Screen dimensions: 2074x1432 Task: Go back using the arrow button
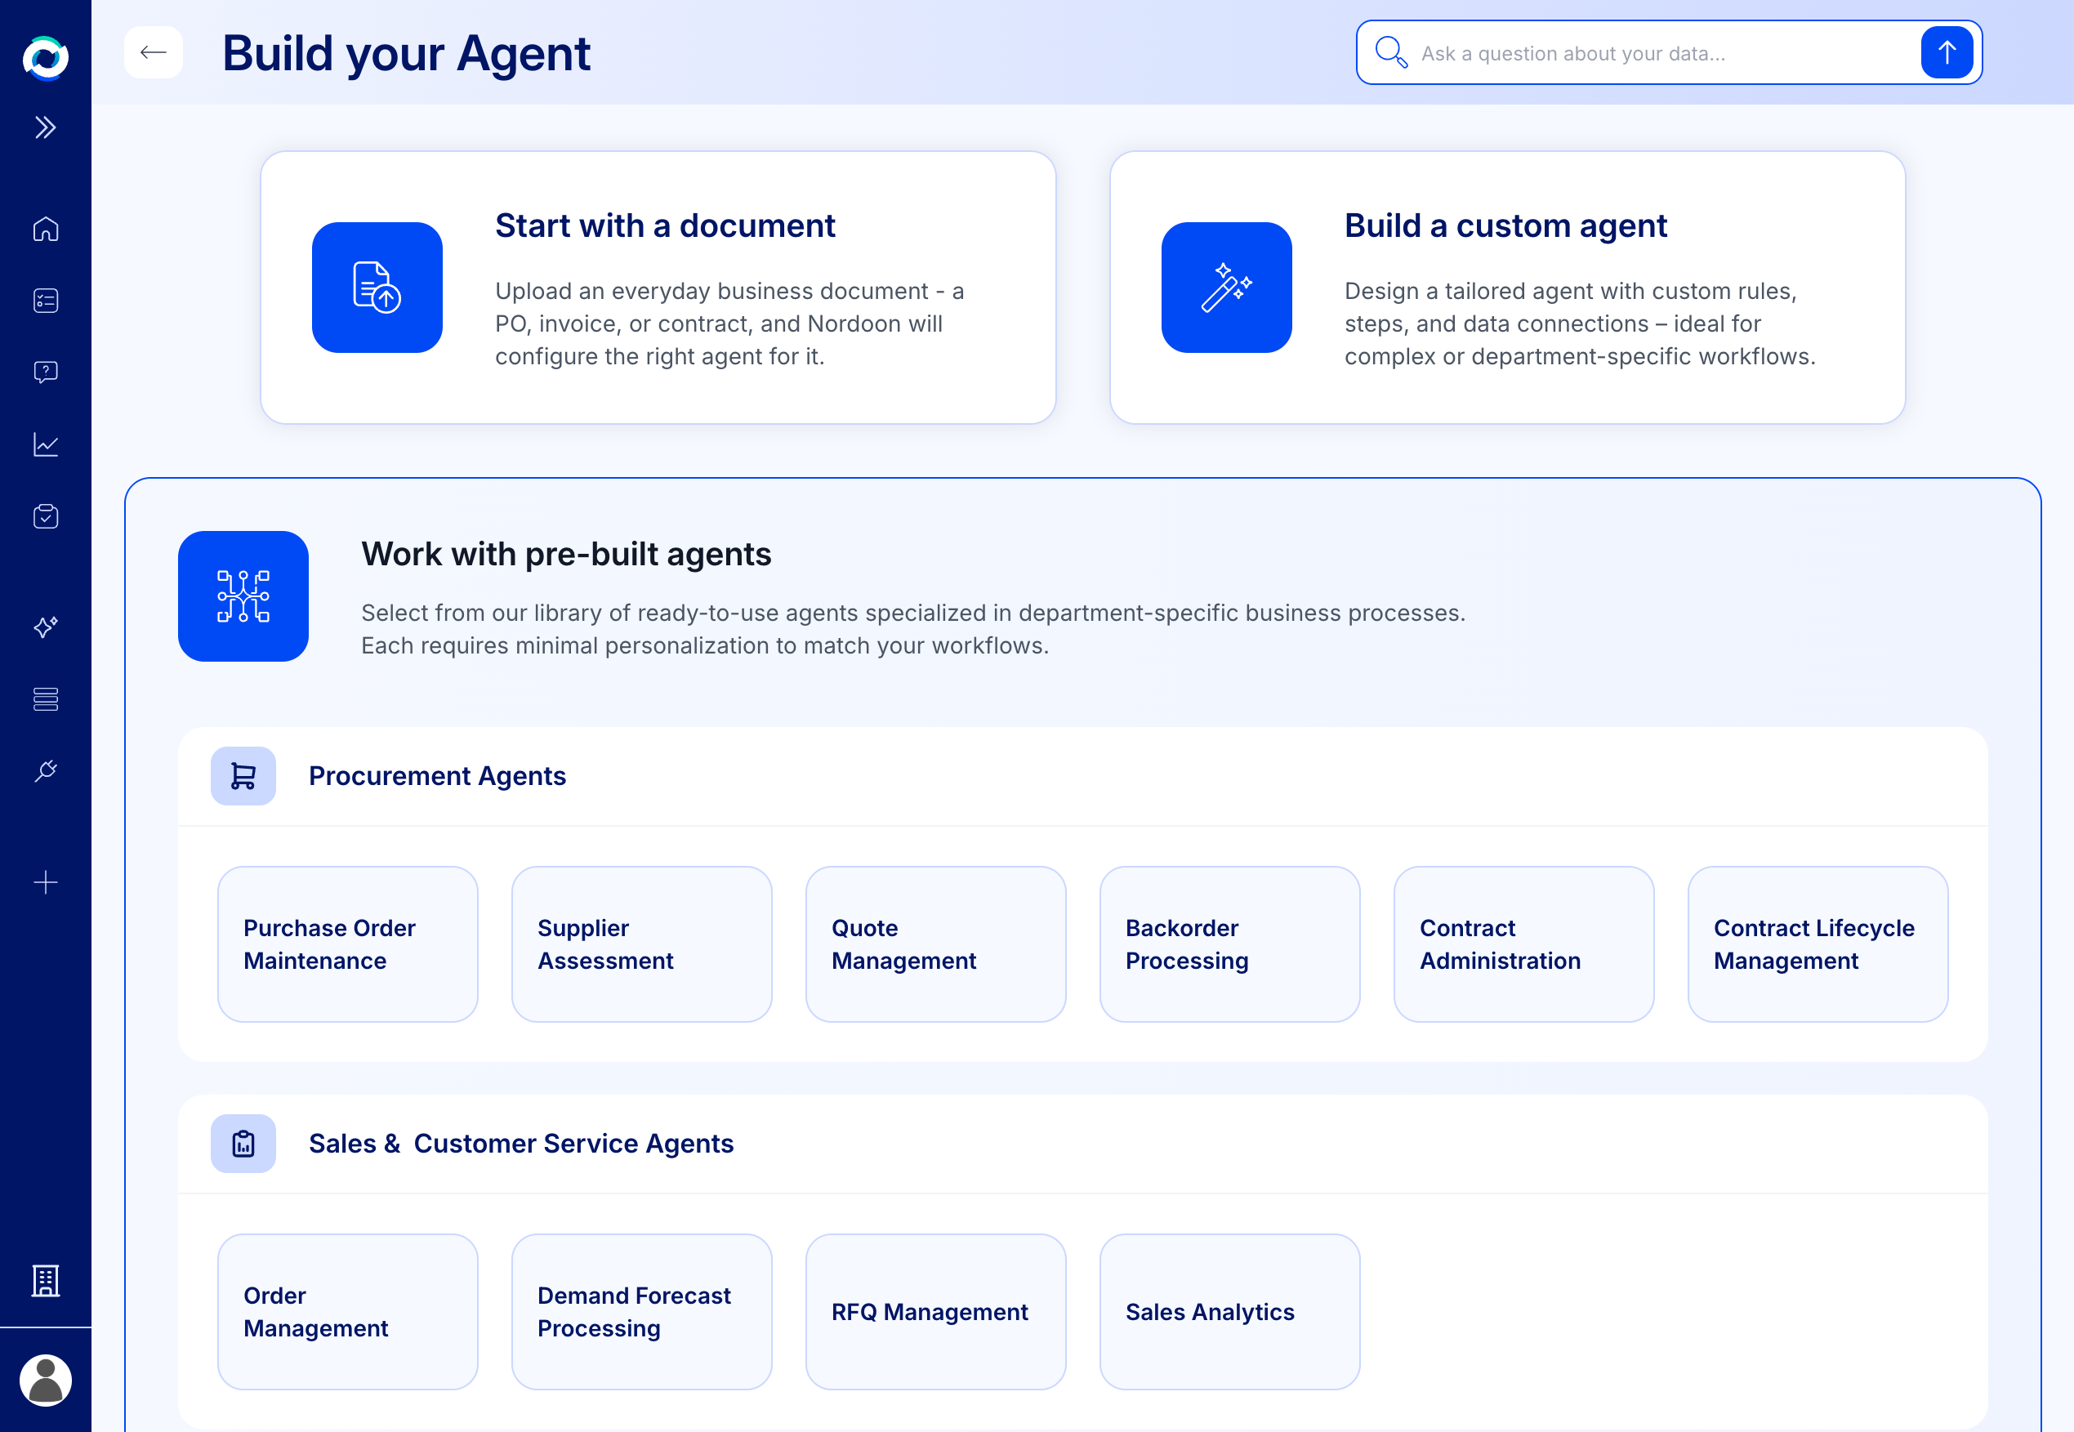coord(154,53)
